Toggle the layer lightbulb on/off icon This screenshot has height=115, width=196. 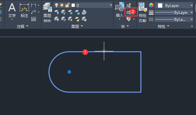click(x=57, y=5)
